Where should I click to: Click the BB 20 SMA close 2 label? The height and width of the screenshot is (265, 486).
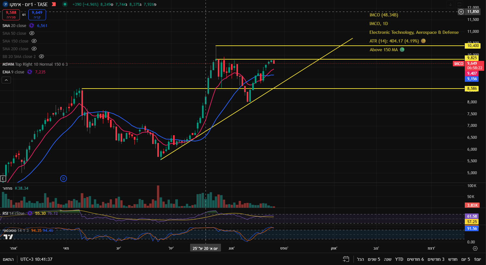19,57
